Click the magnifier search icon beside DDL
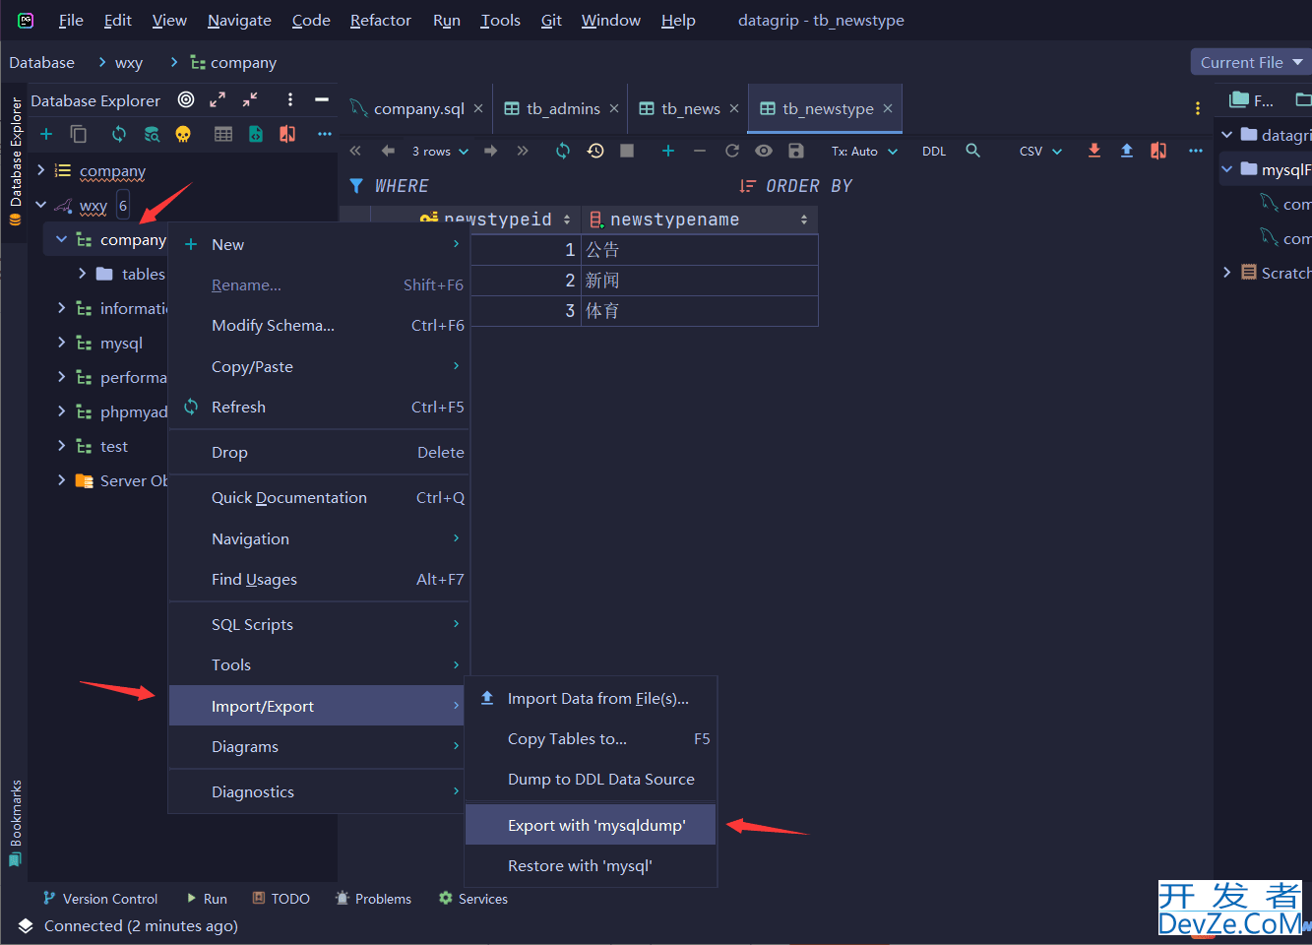This screenshot has height=945, width=1312. (972, 151)
